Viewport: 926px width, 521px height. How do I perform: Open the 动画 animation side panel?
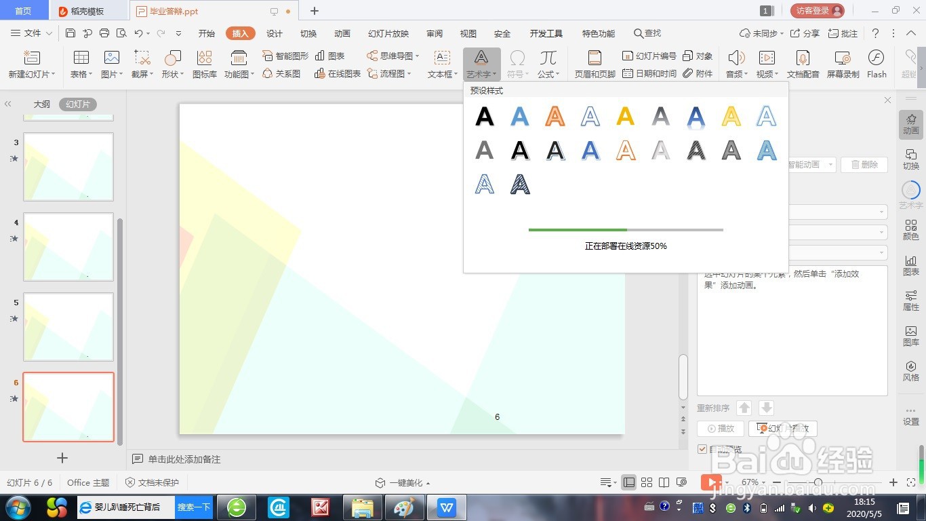(x=911, y=124)
